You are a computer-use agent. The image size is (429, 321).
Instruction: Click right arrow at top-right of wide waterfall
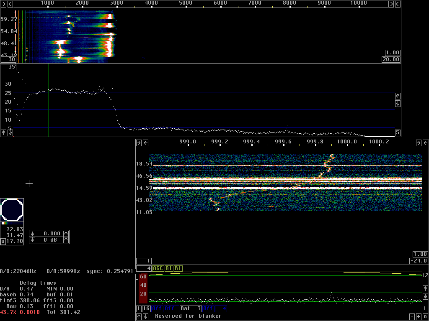(391, 4)
